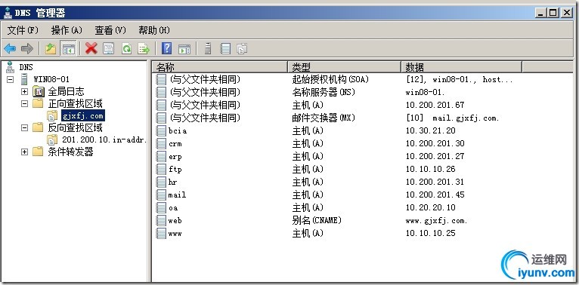Click the record icon of the web row
The height and width of the screenshot is (285, 579).
pyautogui.click(x=161, y=221)
